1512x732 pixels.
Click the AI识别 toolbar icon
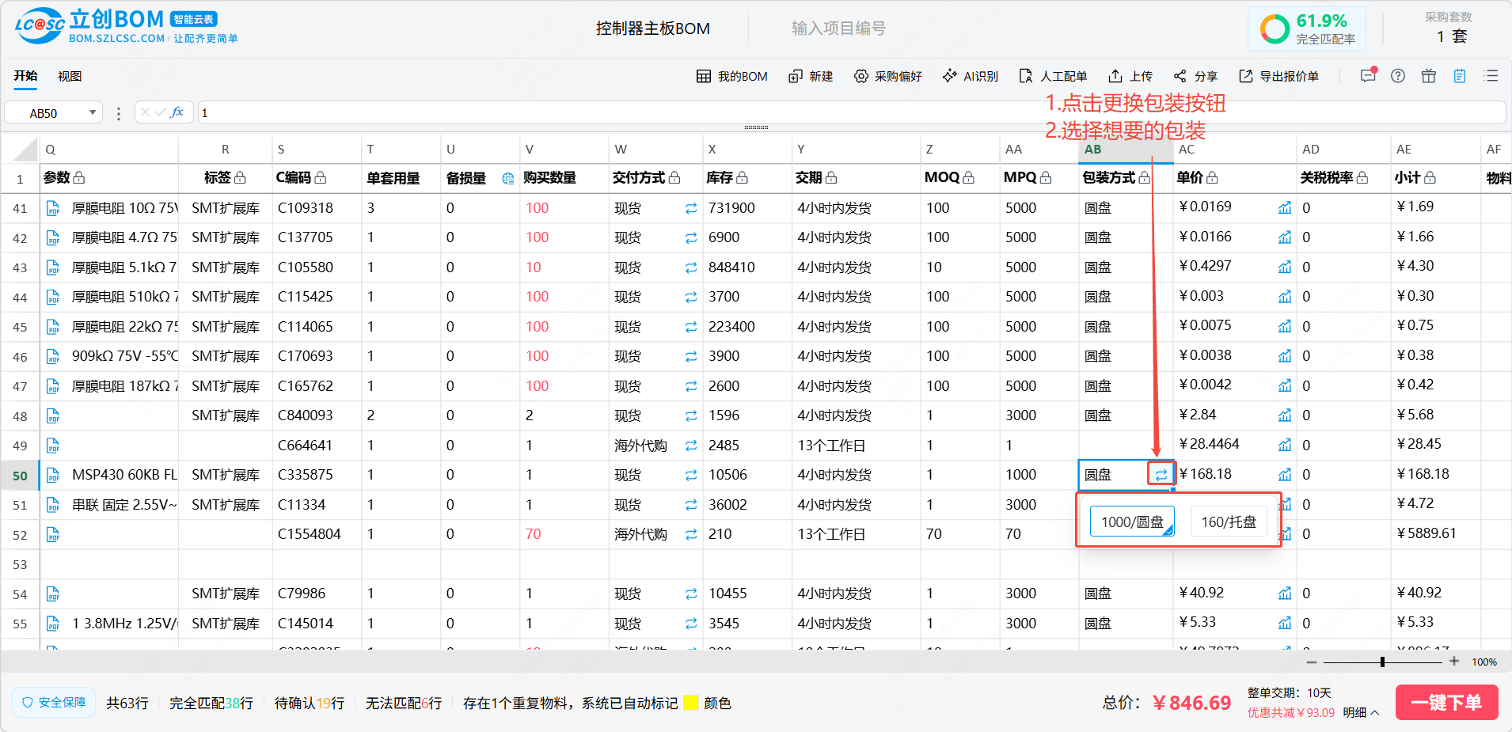point(949,76)
